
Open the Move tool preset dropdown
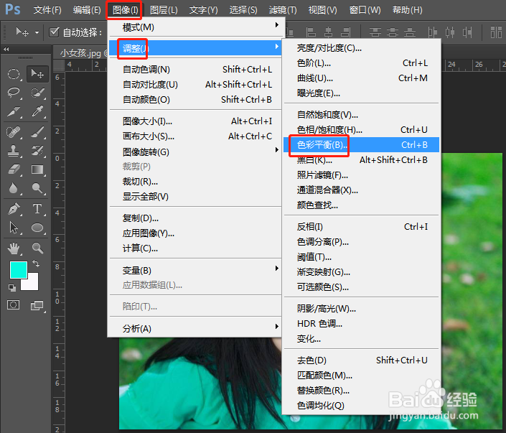[x=37, y=32]
